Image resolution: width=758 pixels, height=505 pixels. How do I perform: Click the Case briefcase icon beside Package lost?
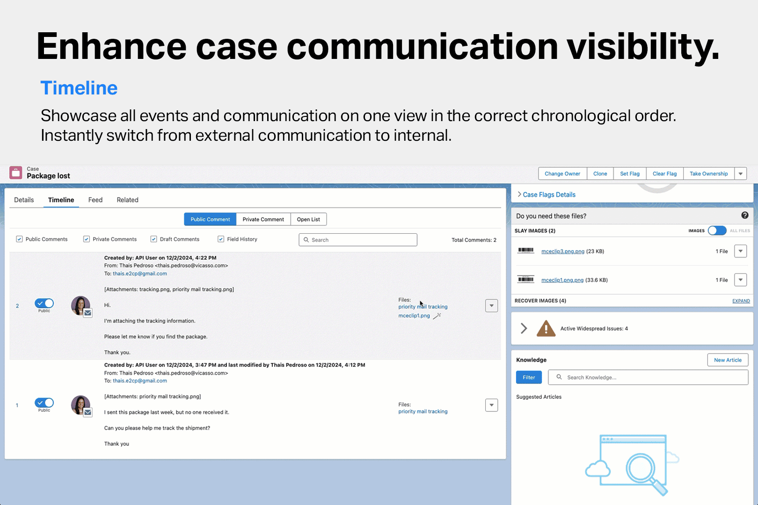[15, 173]
